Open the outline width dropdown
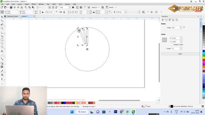205x115 pixels. (x=125, y=12)
